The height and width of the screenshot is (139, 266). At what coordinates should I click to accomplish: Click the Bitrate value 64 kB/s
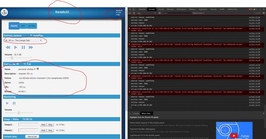[22, 91]
